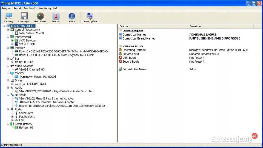Select the Unknown Model MS_0009 monitor

click(x=38, y=77)
